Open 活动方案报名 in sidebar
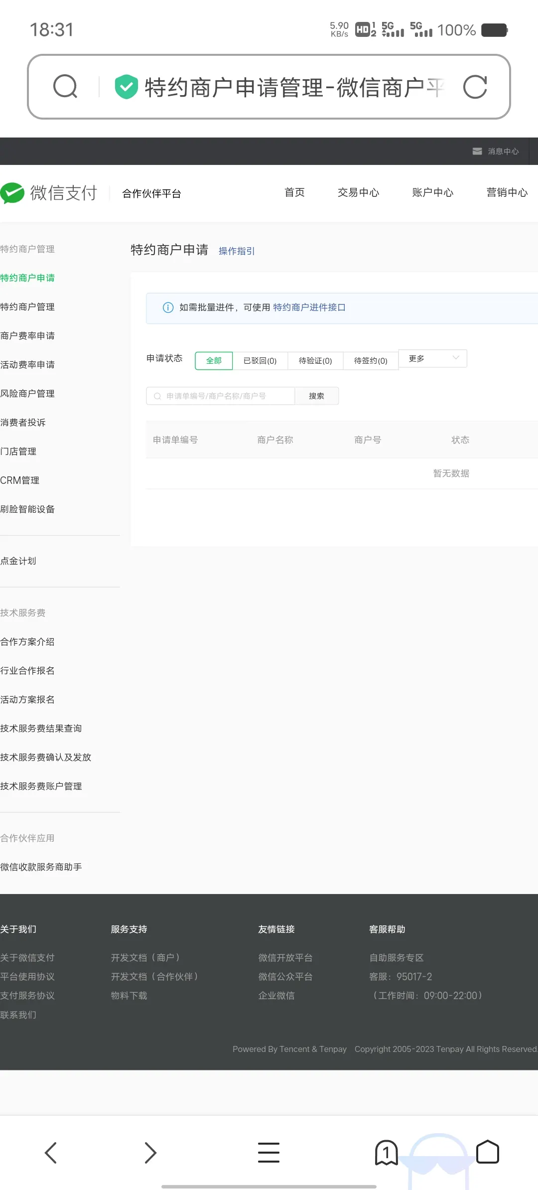The width and height of the screenshot is (538, 1190). pos(27,700)
